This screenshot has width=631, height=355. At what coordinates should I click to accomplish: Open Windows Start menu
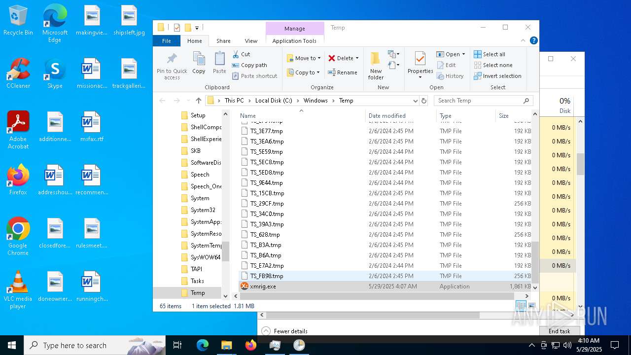(12, 345)
